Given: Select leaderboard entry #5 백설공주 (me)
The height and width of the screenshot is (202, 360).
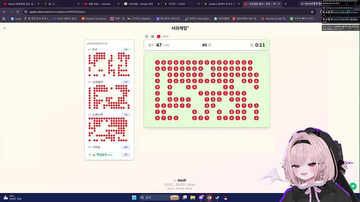Looking at the screenshot, I should pyautogui.click(x=109, y=155).
